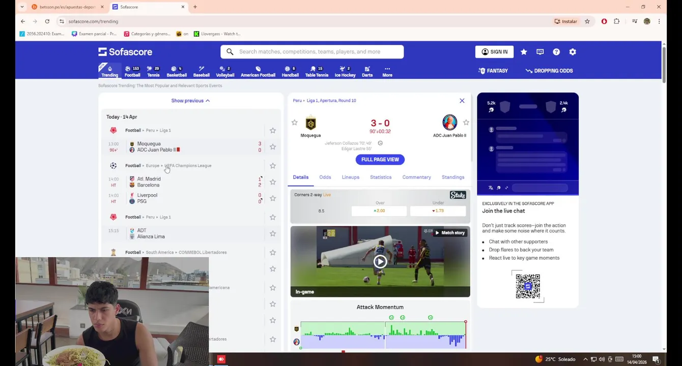Open the Football sport tab
This screenshot has height=366, width=682.
coord(132,71)
